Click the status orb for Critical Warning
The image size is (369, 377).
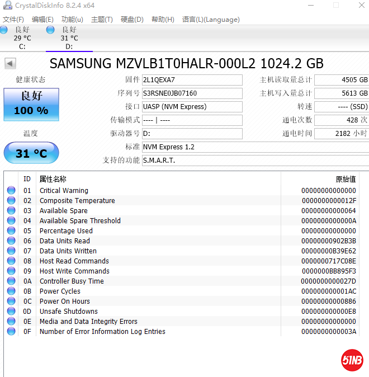[11, 191]
